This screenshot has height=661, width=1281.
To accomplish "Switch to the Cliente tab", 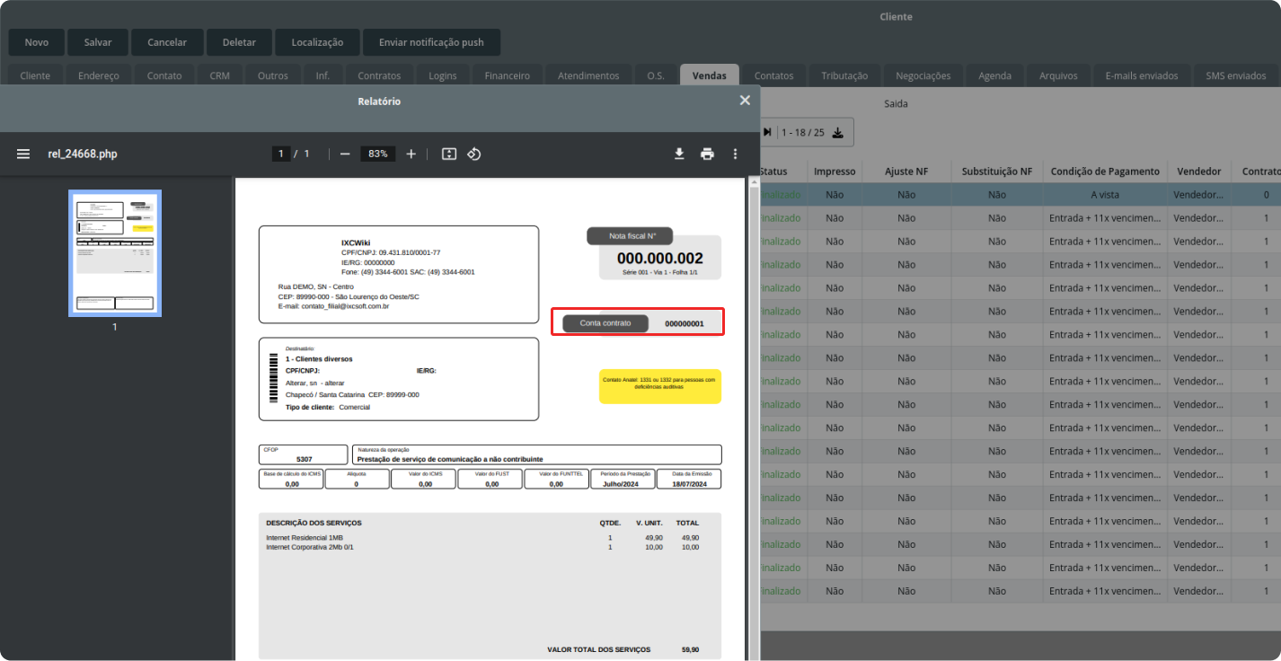I will pyautogui.click(x=35, y=75).
